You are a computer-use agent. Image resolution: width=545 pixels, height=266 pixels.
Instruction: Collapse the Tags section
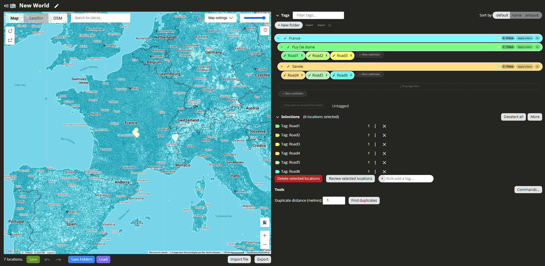pyautogui.click(x=278, y=16)
